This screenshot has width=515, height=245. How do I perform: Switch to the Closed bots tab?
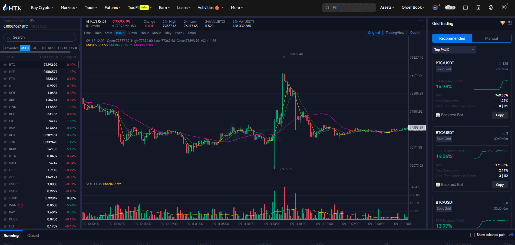click(33, 236)
